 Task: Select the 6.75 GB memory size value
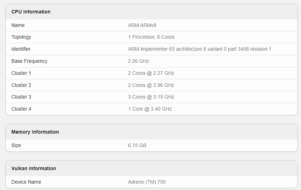137,145
